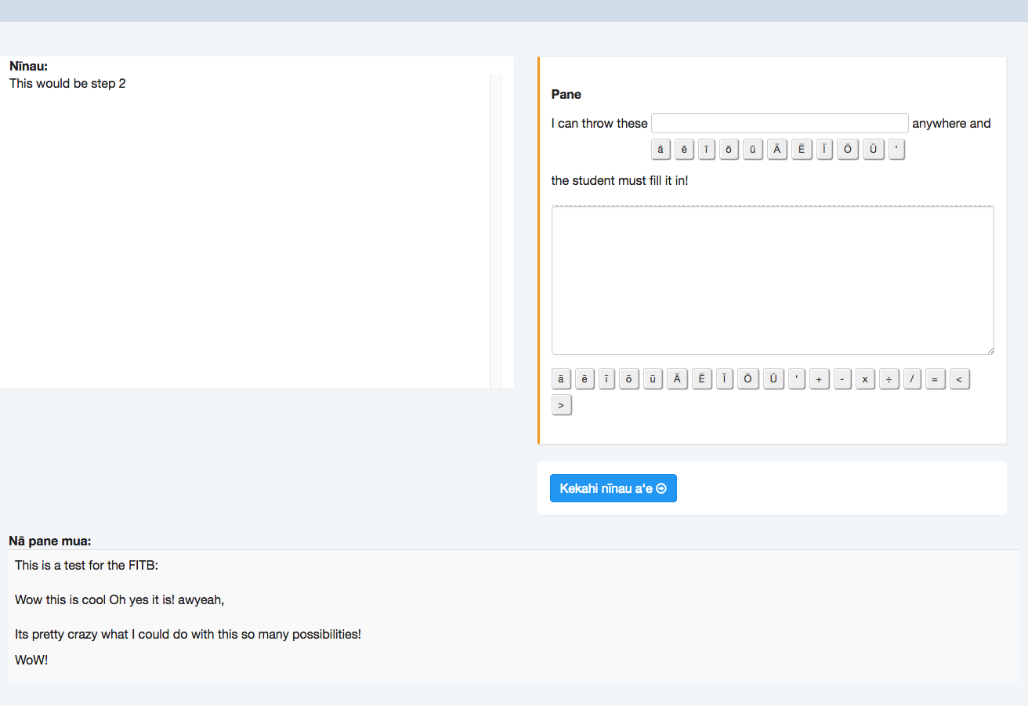Click uppercase Ō key below the large textarea

coord(748,379)
